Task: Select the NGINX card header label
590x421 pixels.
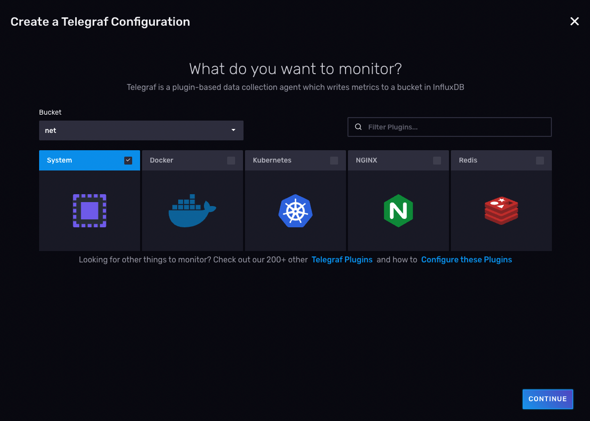Action: click(x=366, y=161)
